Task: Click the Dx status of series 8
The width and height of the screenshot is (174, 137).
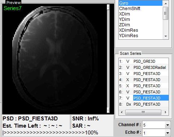Action: point(129,104)
